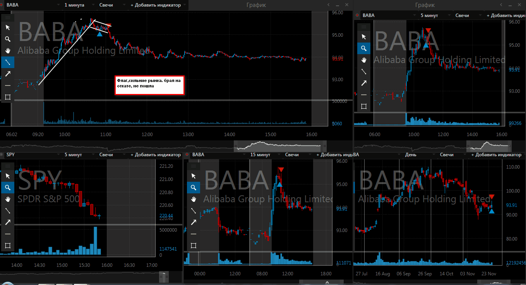Click the blue buy marker on the 15-minute BABA chart
The height and width of the screenshot is (285, 526).
point(279,184)
